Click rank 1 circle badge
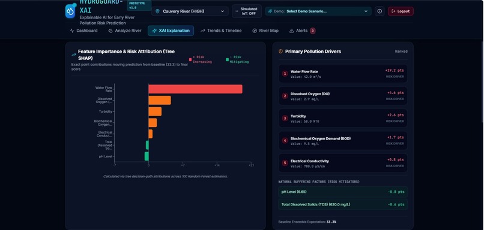484x230 pixels. tap(285, 74)
